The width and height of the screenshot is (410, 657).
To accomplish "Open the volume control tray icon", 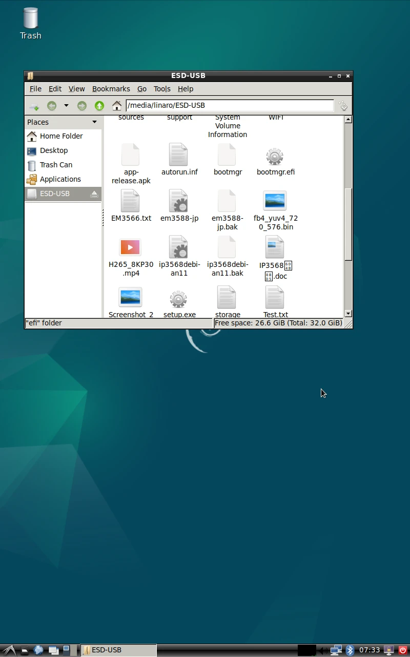I will [323, 650].
